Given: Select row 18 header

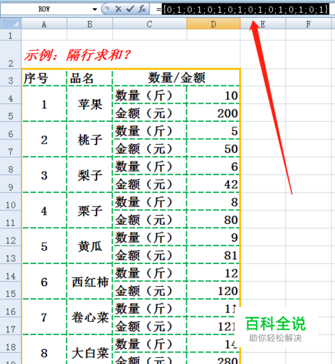Looking at the screenshot, I should [x=11, y=344].
